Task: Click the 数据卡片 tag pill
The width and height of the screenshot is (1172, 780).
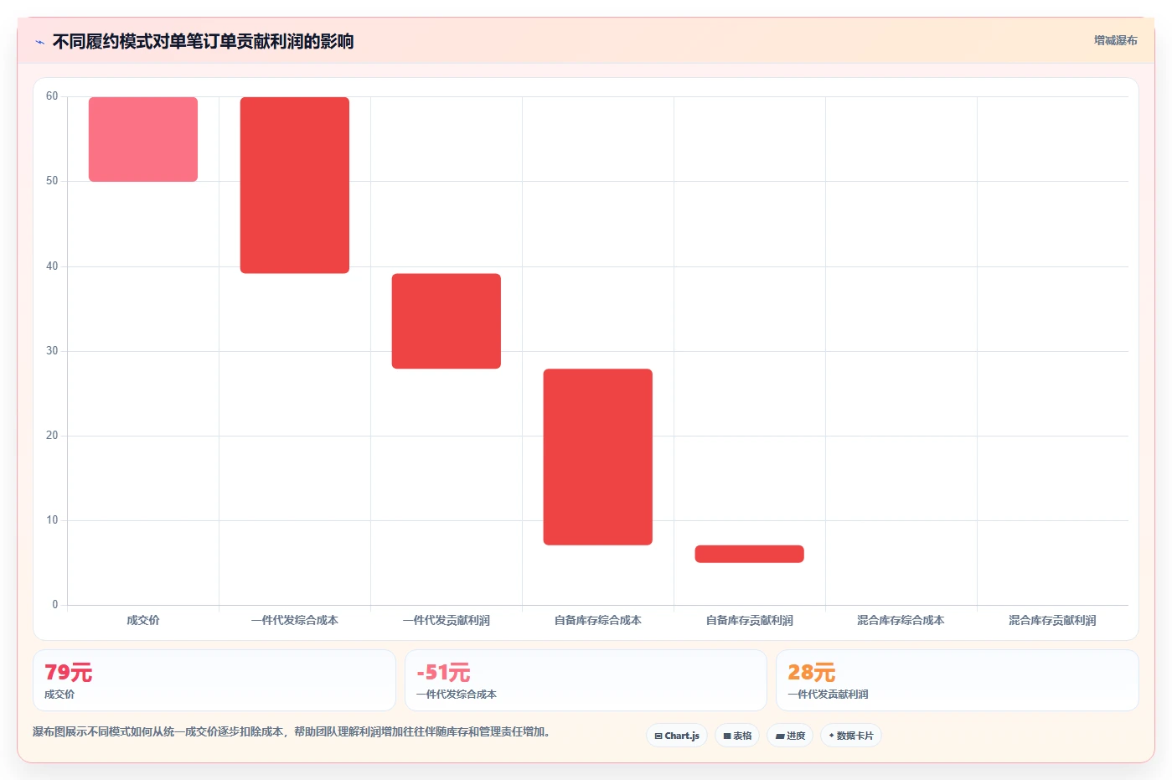Action: pos(851,736)
